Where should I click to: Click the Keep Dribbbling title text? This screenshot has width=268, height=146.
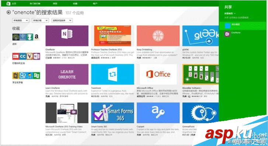tap(144, 50)
